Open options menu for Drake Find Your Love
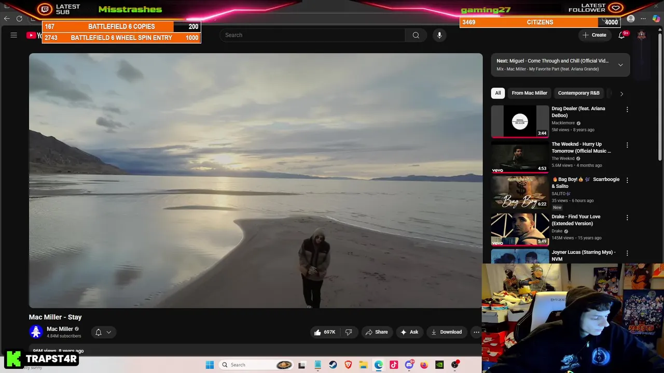This screenshot has height=373, width=664. 627,218
